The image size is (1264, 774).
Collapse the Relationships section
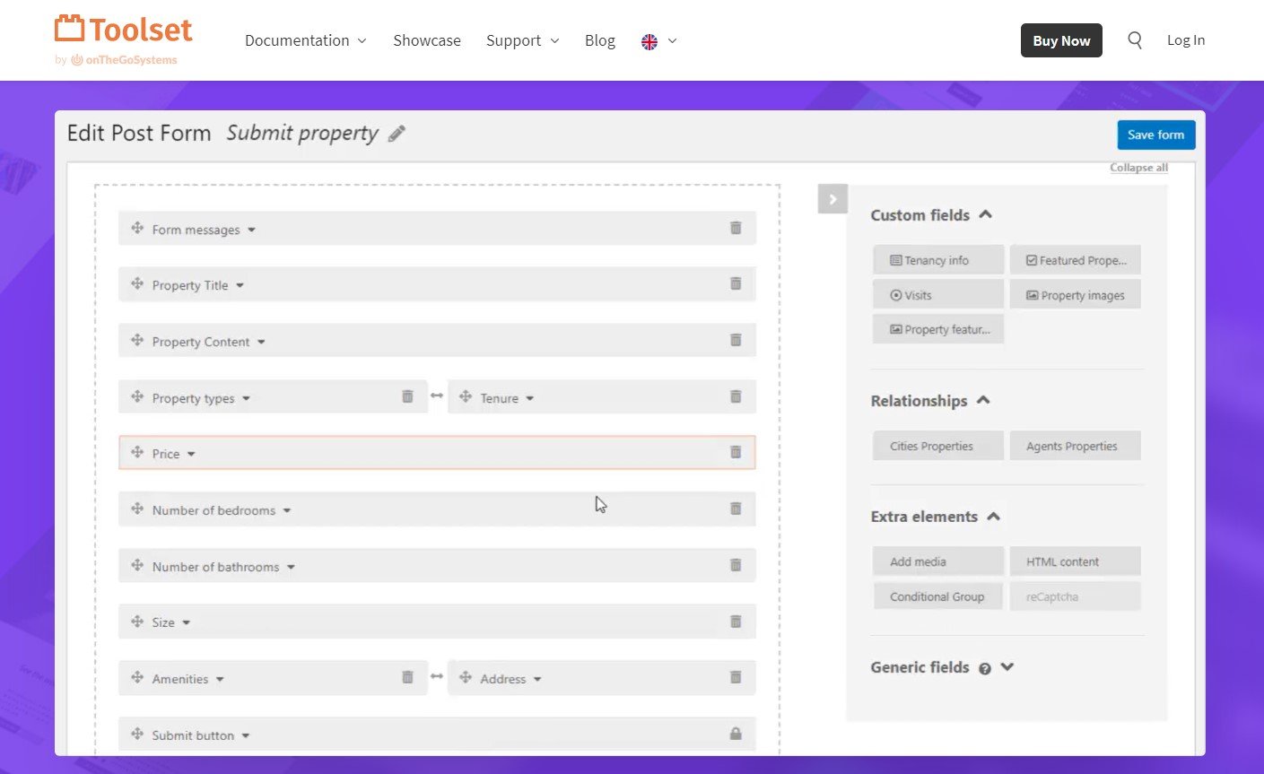click(x=983, y=400)
